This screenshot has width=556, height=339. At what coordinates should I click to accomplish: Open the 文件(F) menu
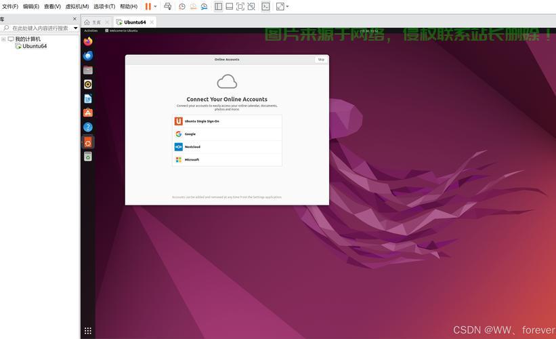(x=10, y=6)
